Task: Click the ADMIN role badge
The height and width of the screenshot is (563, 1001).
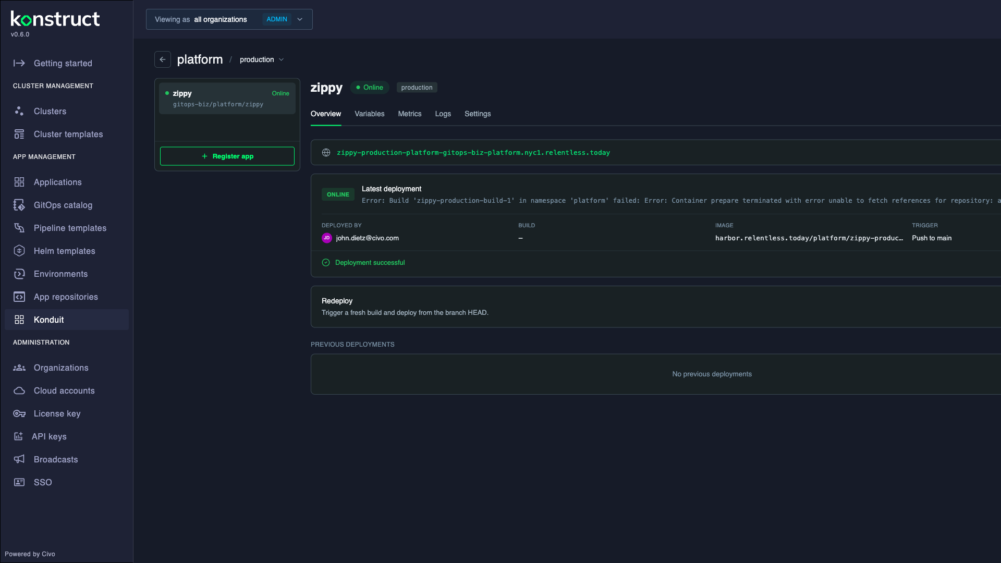Action: click(277, 19)
